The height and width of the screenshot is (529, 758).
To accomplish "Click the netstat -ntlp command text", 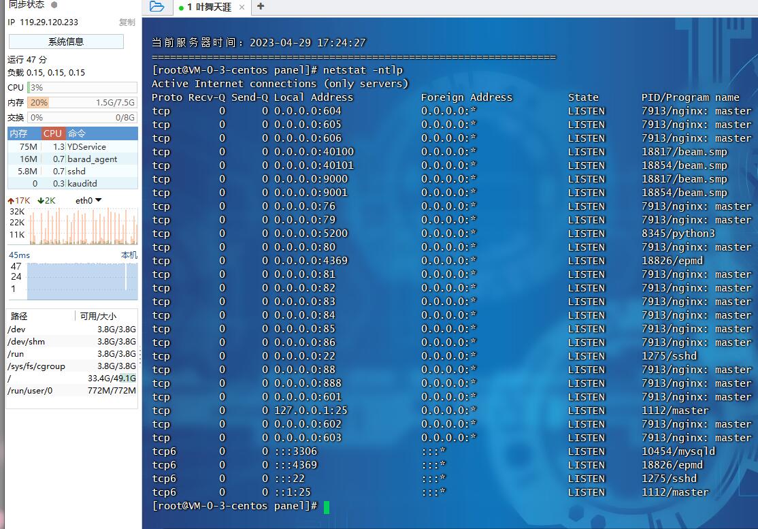I will point(363,70).
